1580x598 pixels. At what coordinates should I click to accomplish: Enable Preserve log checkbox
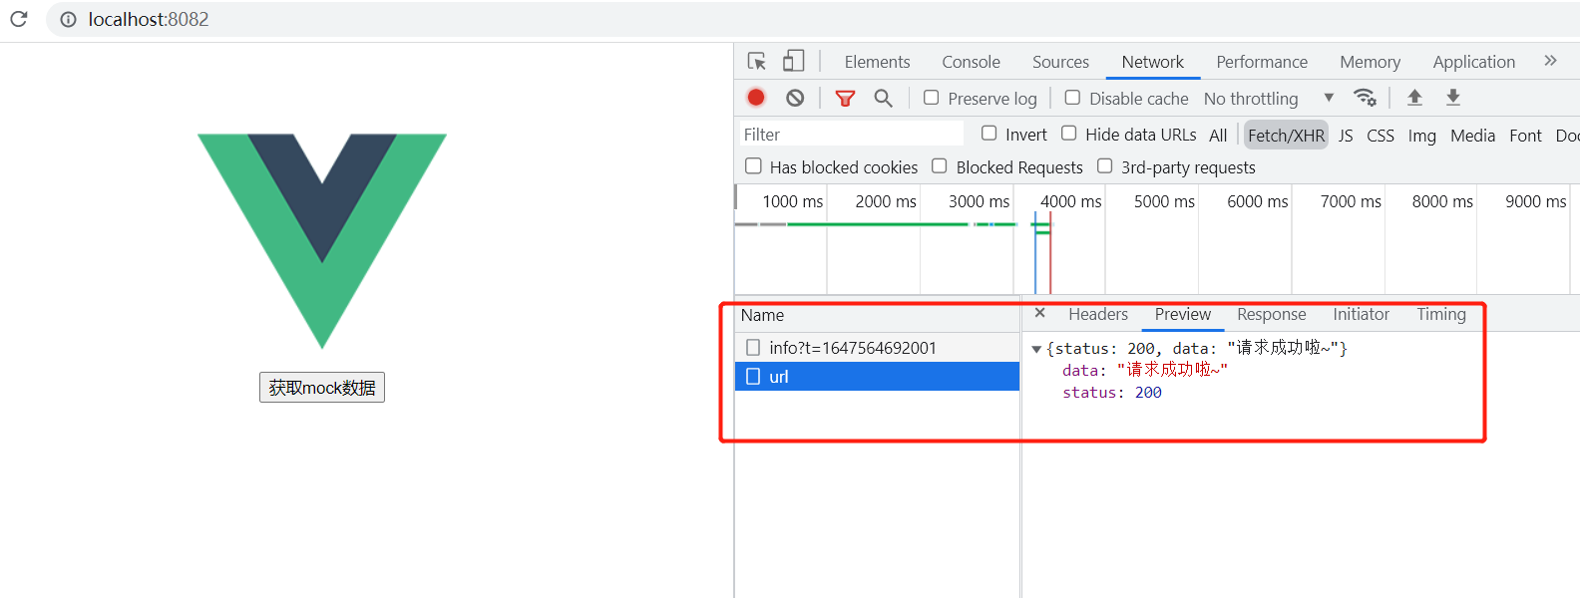(931, 98)
